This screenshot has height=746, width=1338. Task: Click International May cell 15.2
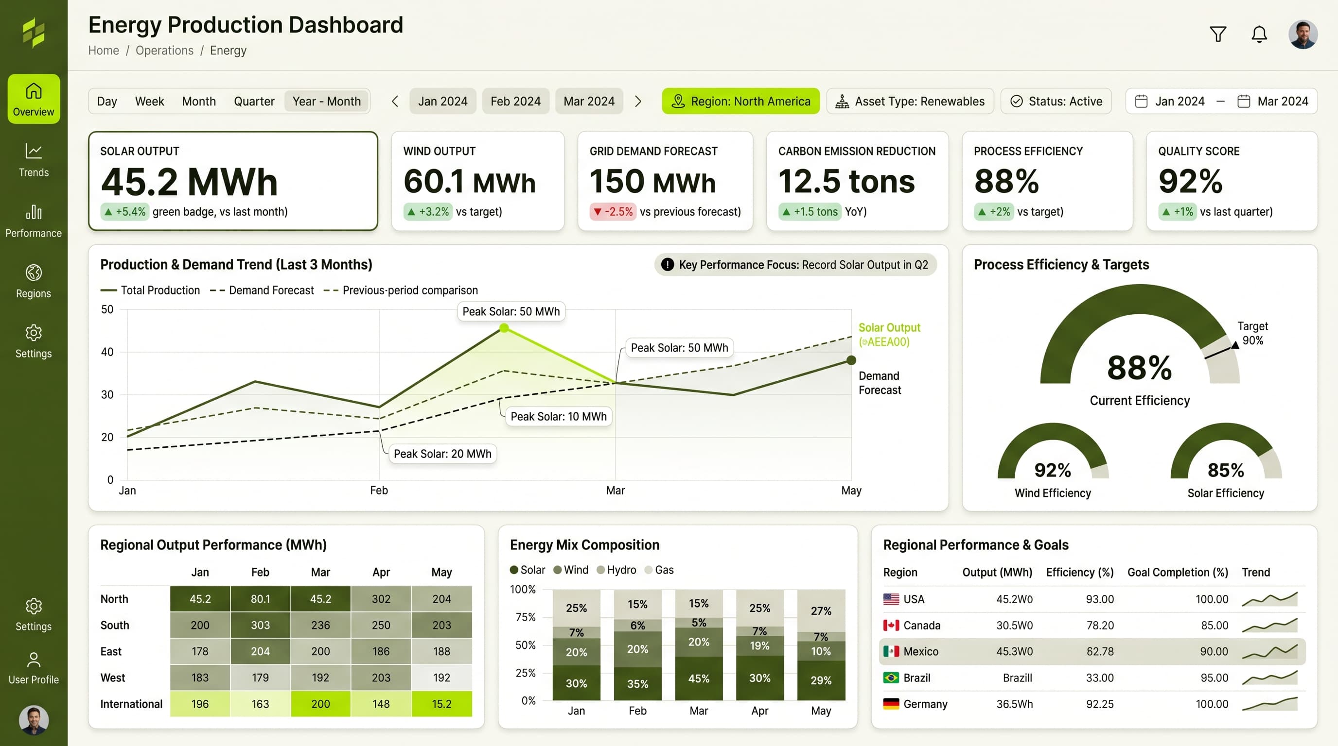(x=441, y=704)
